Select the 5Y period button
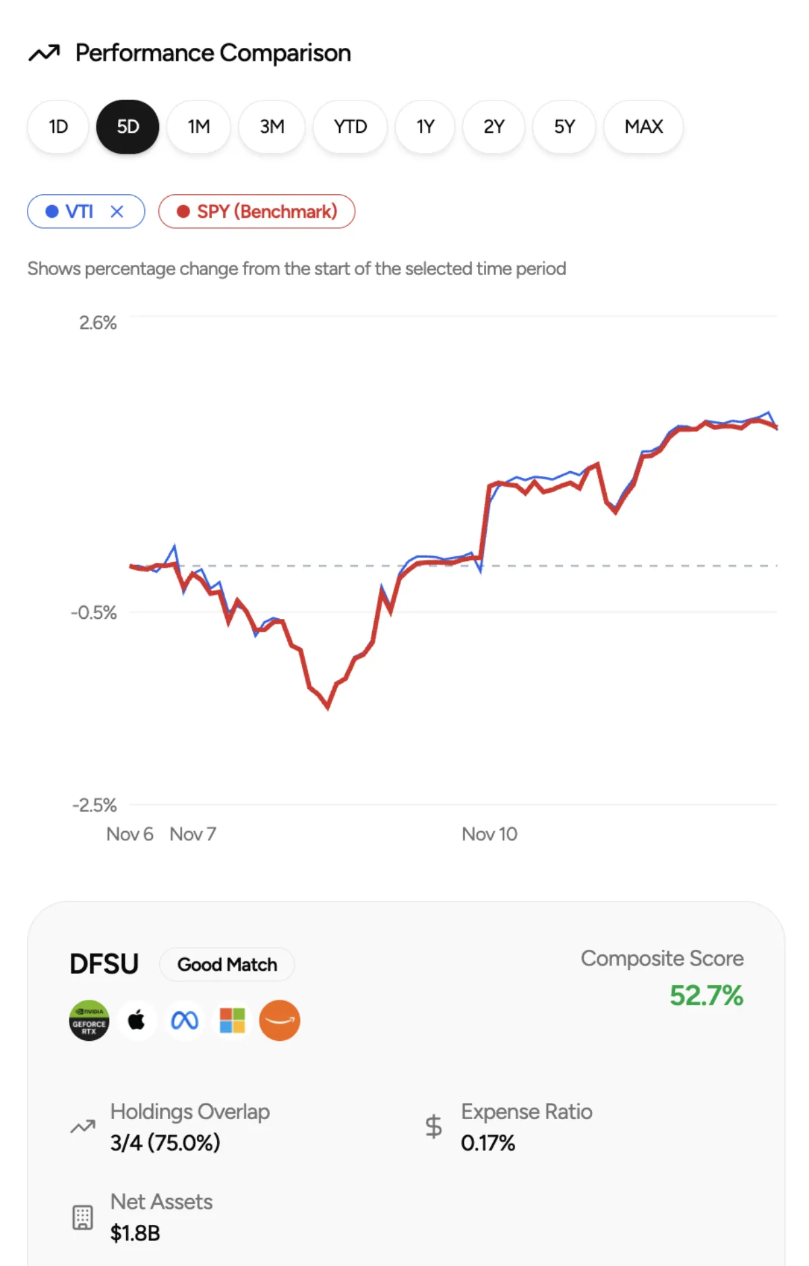Image resolution: width=809 pixels, height=1266 pixels. 564,126
